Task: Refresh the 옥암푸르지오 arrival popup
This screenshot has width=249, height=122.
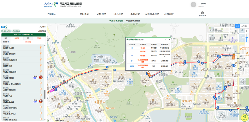Action: [166, 39]
